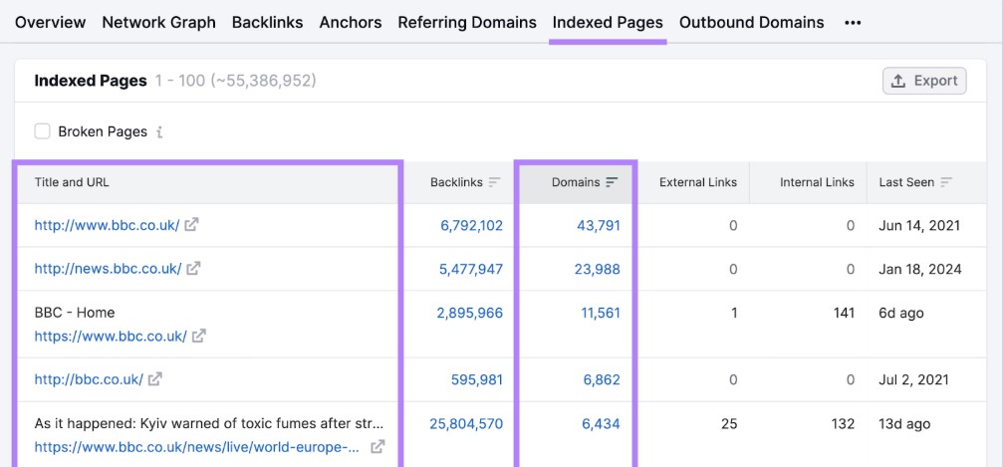Switch to the Network Graph tab
This screenshot has width=1003, height=467.
click(158, 22)
